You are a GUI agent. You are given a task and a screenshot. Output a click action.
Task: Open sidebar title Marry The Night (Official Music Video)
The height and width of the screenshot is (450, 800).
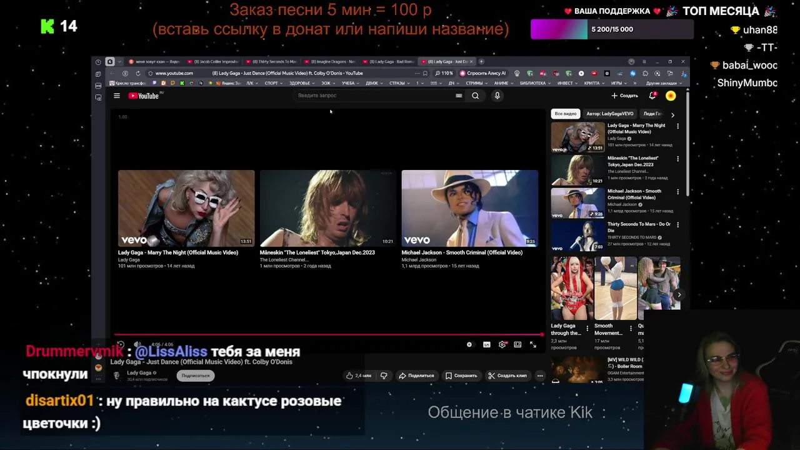[637, 129]
